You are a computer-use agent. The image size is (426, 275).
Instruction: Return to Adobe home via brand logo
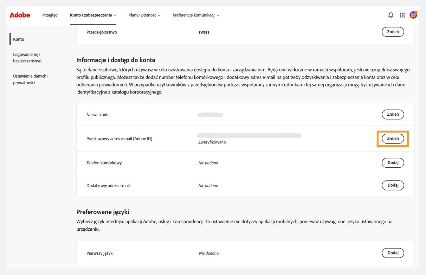20,15
